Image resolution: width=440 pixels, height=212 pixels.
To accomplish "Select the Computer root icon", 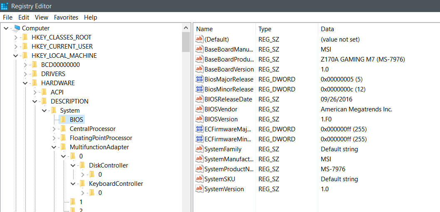I will tap(17, 28).
